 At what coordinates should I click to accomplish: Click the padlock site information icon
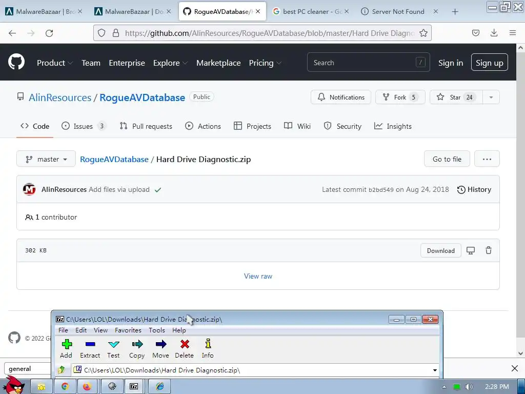(116, 33)
